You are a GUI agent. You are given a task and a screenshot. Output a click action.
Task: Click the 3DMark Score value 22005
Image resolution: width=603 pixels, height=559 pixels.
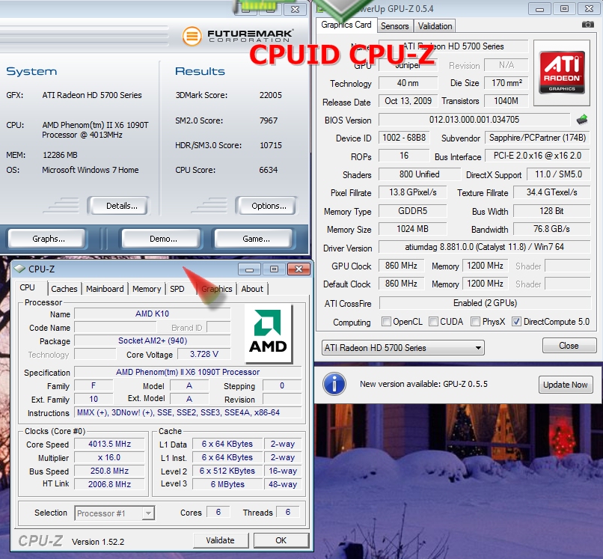[x=270, y=95]
